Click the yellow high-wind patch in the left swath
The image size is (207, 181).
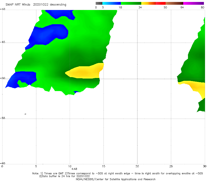84,72
